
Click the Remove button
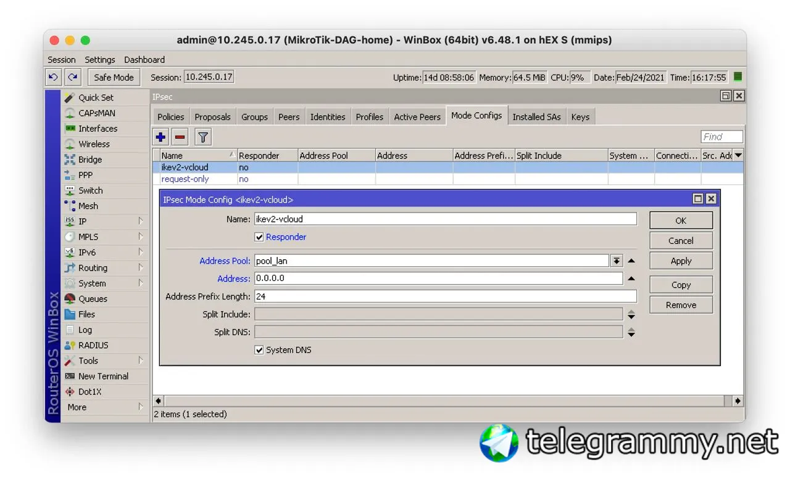(x=681, y=305)
